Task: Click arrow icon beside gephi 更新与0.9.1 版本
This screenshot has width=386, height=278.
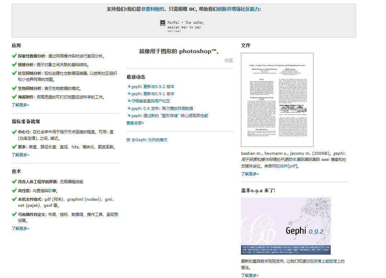Action: click(x=129, y=94)
